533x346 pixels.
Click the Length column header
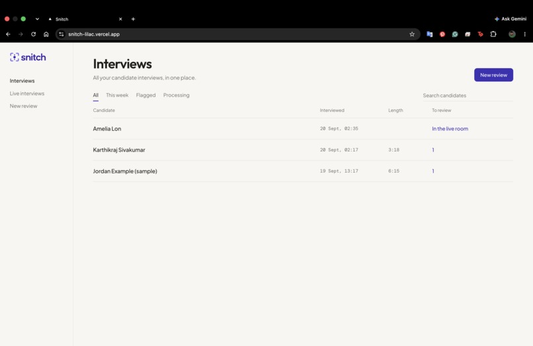tap(395, 110)
